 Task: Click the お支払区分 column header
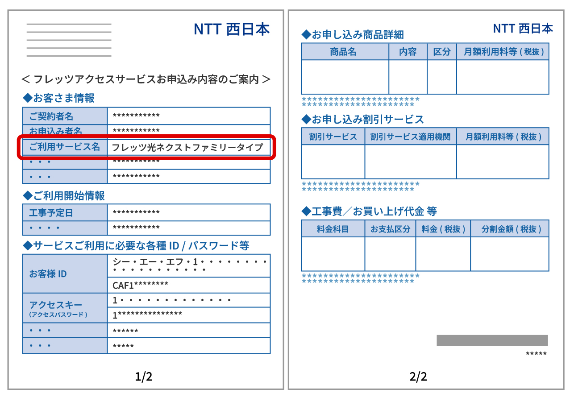(390, 229)
